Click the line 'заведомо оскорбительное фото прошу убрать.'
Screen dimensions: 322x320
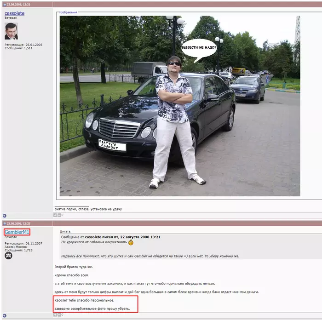pyautogui.click(x=92, y=309)
